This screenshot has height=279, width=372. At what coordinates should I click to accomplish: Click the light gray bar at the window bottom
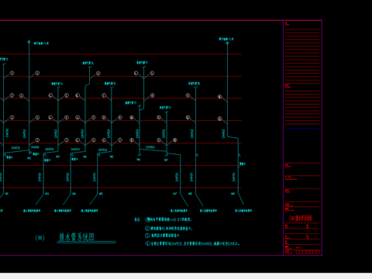[x=186, y=276]
